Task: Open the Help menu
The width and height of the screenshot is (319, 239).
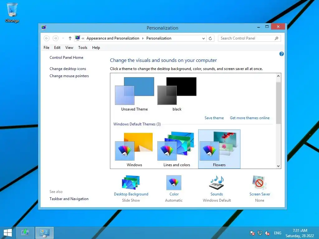Action: [x=96, y=48]
